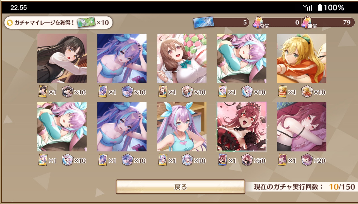Select the blonde ponytail girl card
This screenshot has height=204, width=358.
(x=301, y=58)
